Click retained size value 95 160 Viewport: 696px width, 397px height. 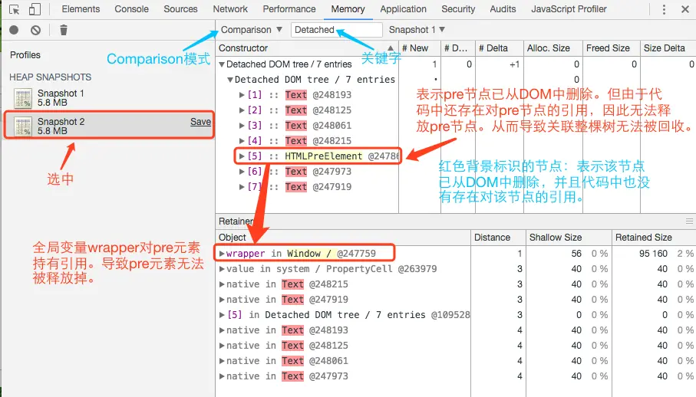tap(653, 254)
